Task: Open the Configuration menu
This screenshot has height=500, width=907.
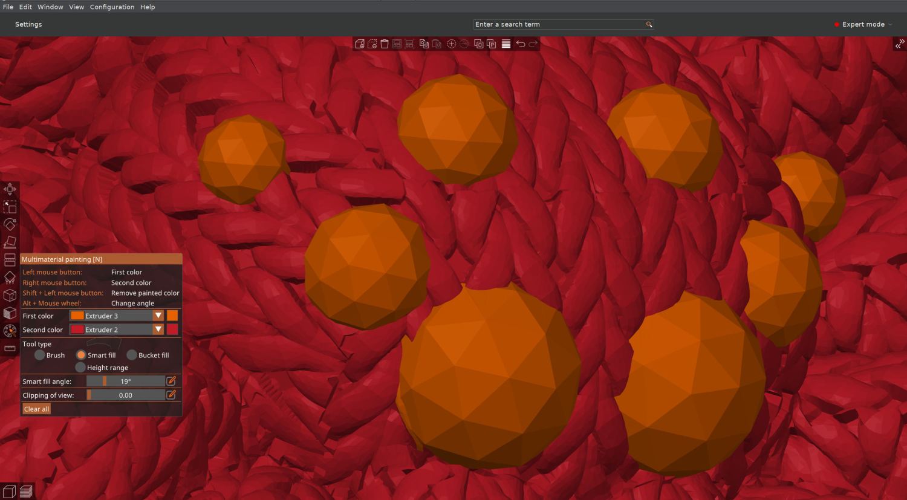Action: (x=112, y=7)
